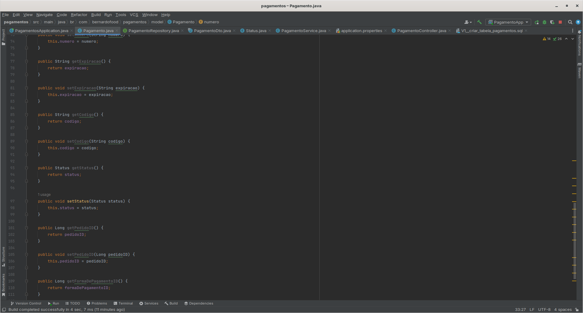Close the application.properties tab
This screenshot has height=313, width=583.
pyautogui.click(x=386, y=31)
